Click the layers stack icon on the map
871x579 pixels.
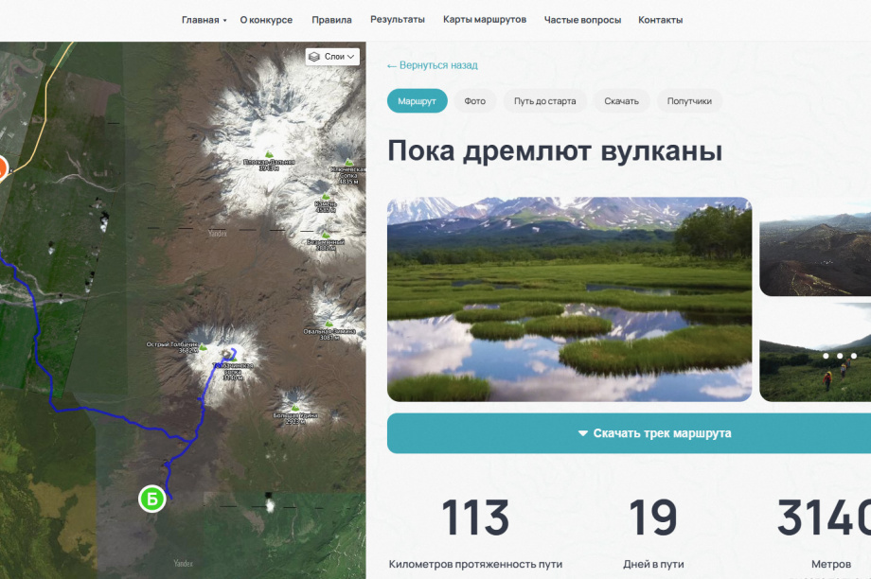click(x=314, y=57)
